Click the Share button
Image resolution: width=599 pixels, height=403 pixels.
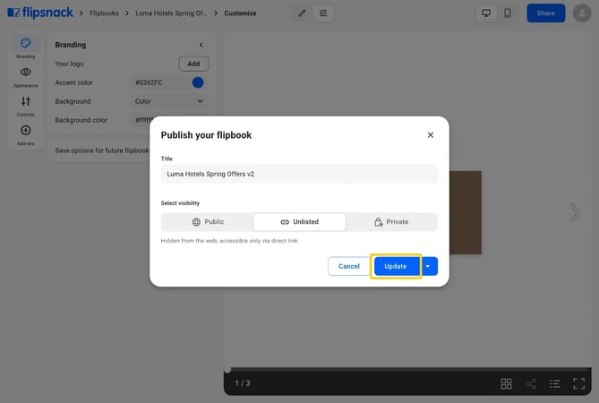545,13
